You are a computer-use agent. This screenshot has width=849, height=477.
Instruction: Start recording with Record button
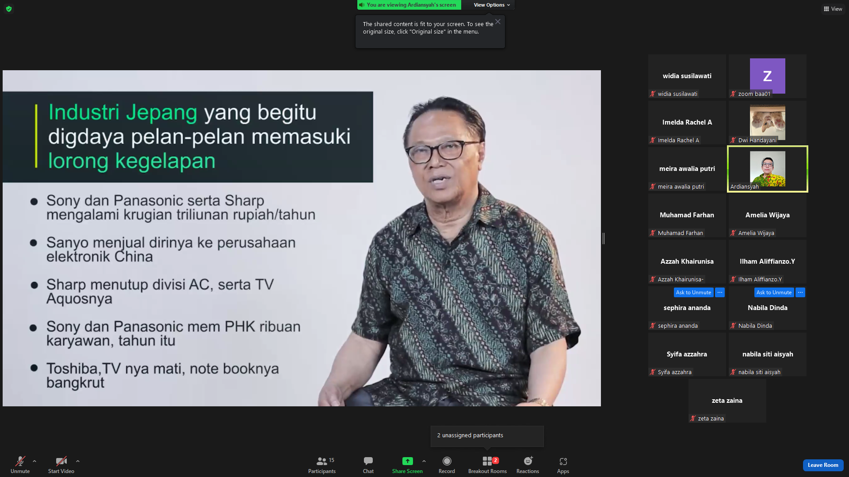pyautogui.click(x=447, y=465)
